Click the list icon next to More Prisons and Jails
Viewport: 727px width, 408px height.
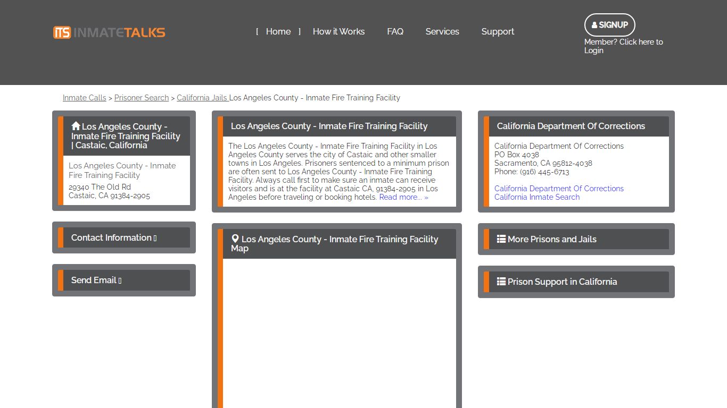(x=501, y=239)
